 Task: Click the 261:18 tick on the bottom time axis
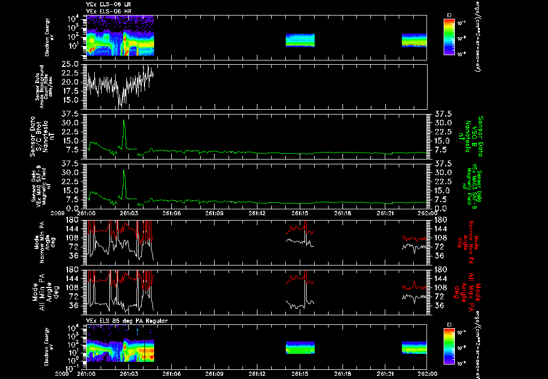click(x=342, y=374)
